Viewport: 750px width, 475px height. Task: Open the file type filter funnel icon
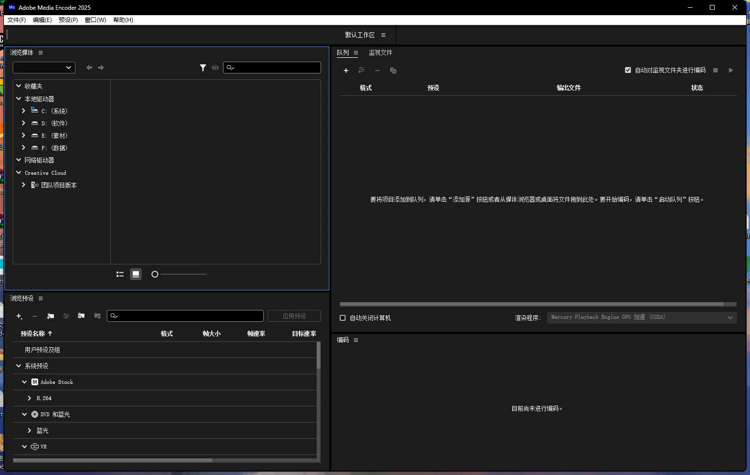203,68
